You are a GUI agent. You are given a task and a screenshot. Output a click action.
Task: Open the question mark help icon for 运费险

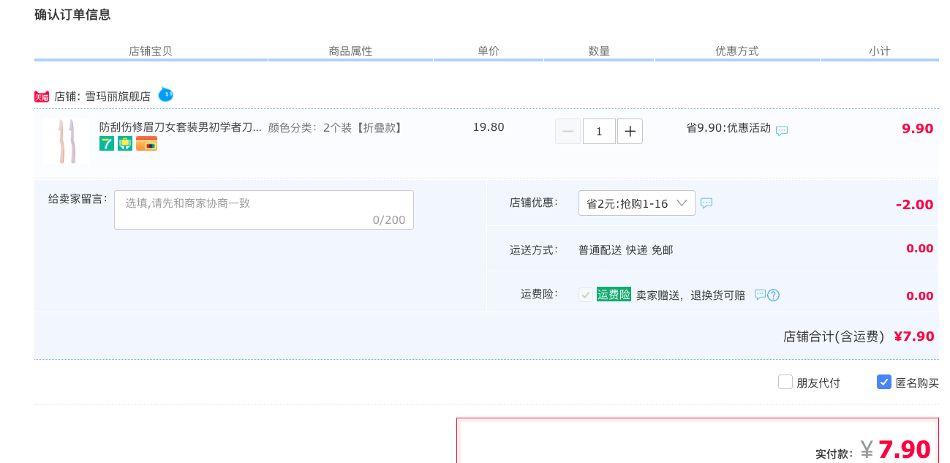tap(774, 295)
